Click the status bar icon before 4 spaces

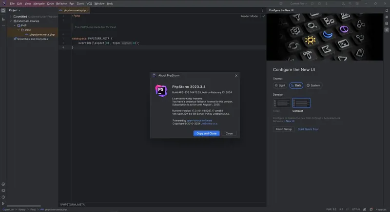(371, 210)
